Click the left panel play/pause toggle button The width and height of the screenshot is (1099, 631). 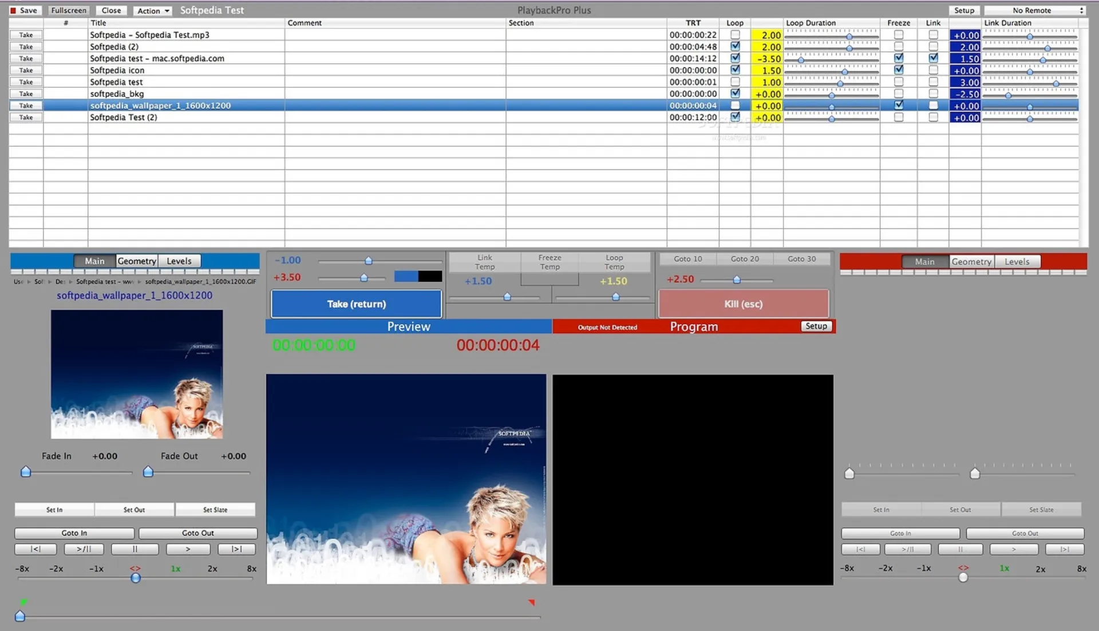point(84,549)
